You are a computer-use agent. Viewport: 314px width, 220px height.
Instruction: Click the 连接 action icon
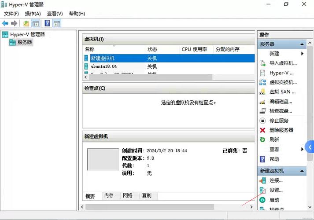[x=262, y=180]
